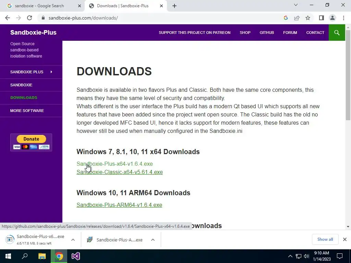Click the PayPal Donate button
The image size is (351, 263).
pyautogui.click(x=31, y=142)
